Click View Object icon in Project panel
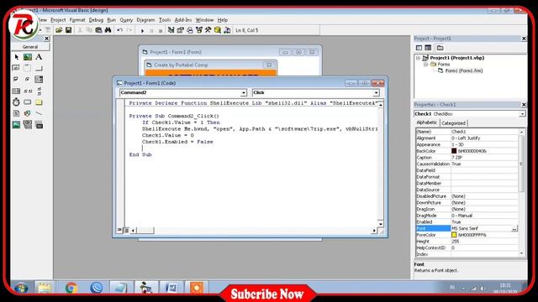The image size is (538, 302). tap(428, 48)
